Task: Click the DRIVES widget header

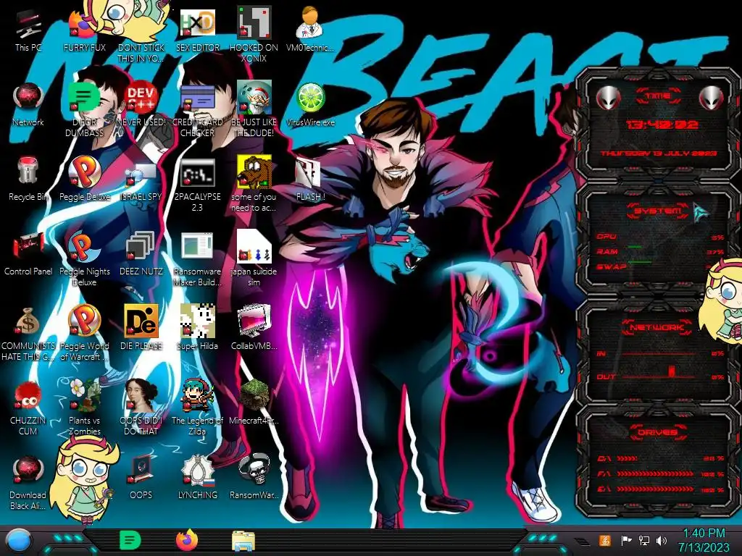Action: pyautogui.click(x=657, y=432)
